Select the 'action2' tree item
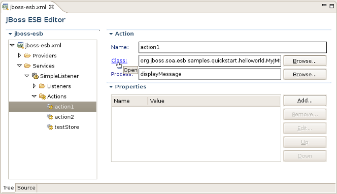 64,117
